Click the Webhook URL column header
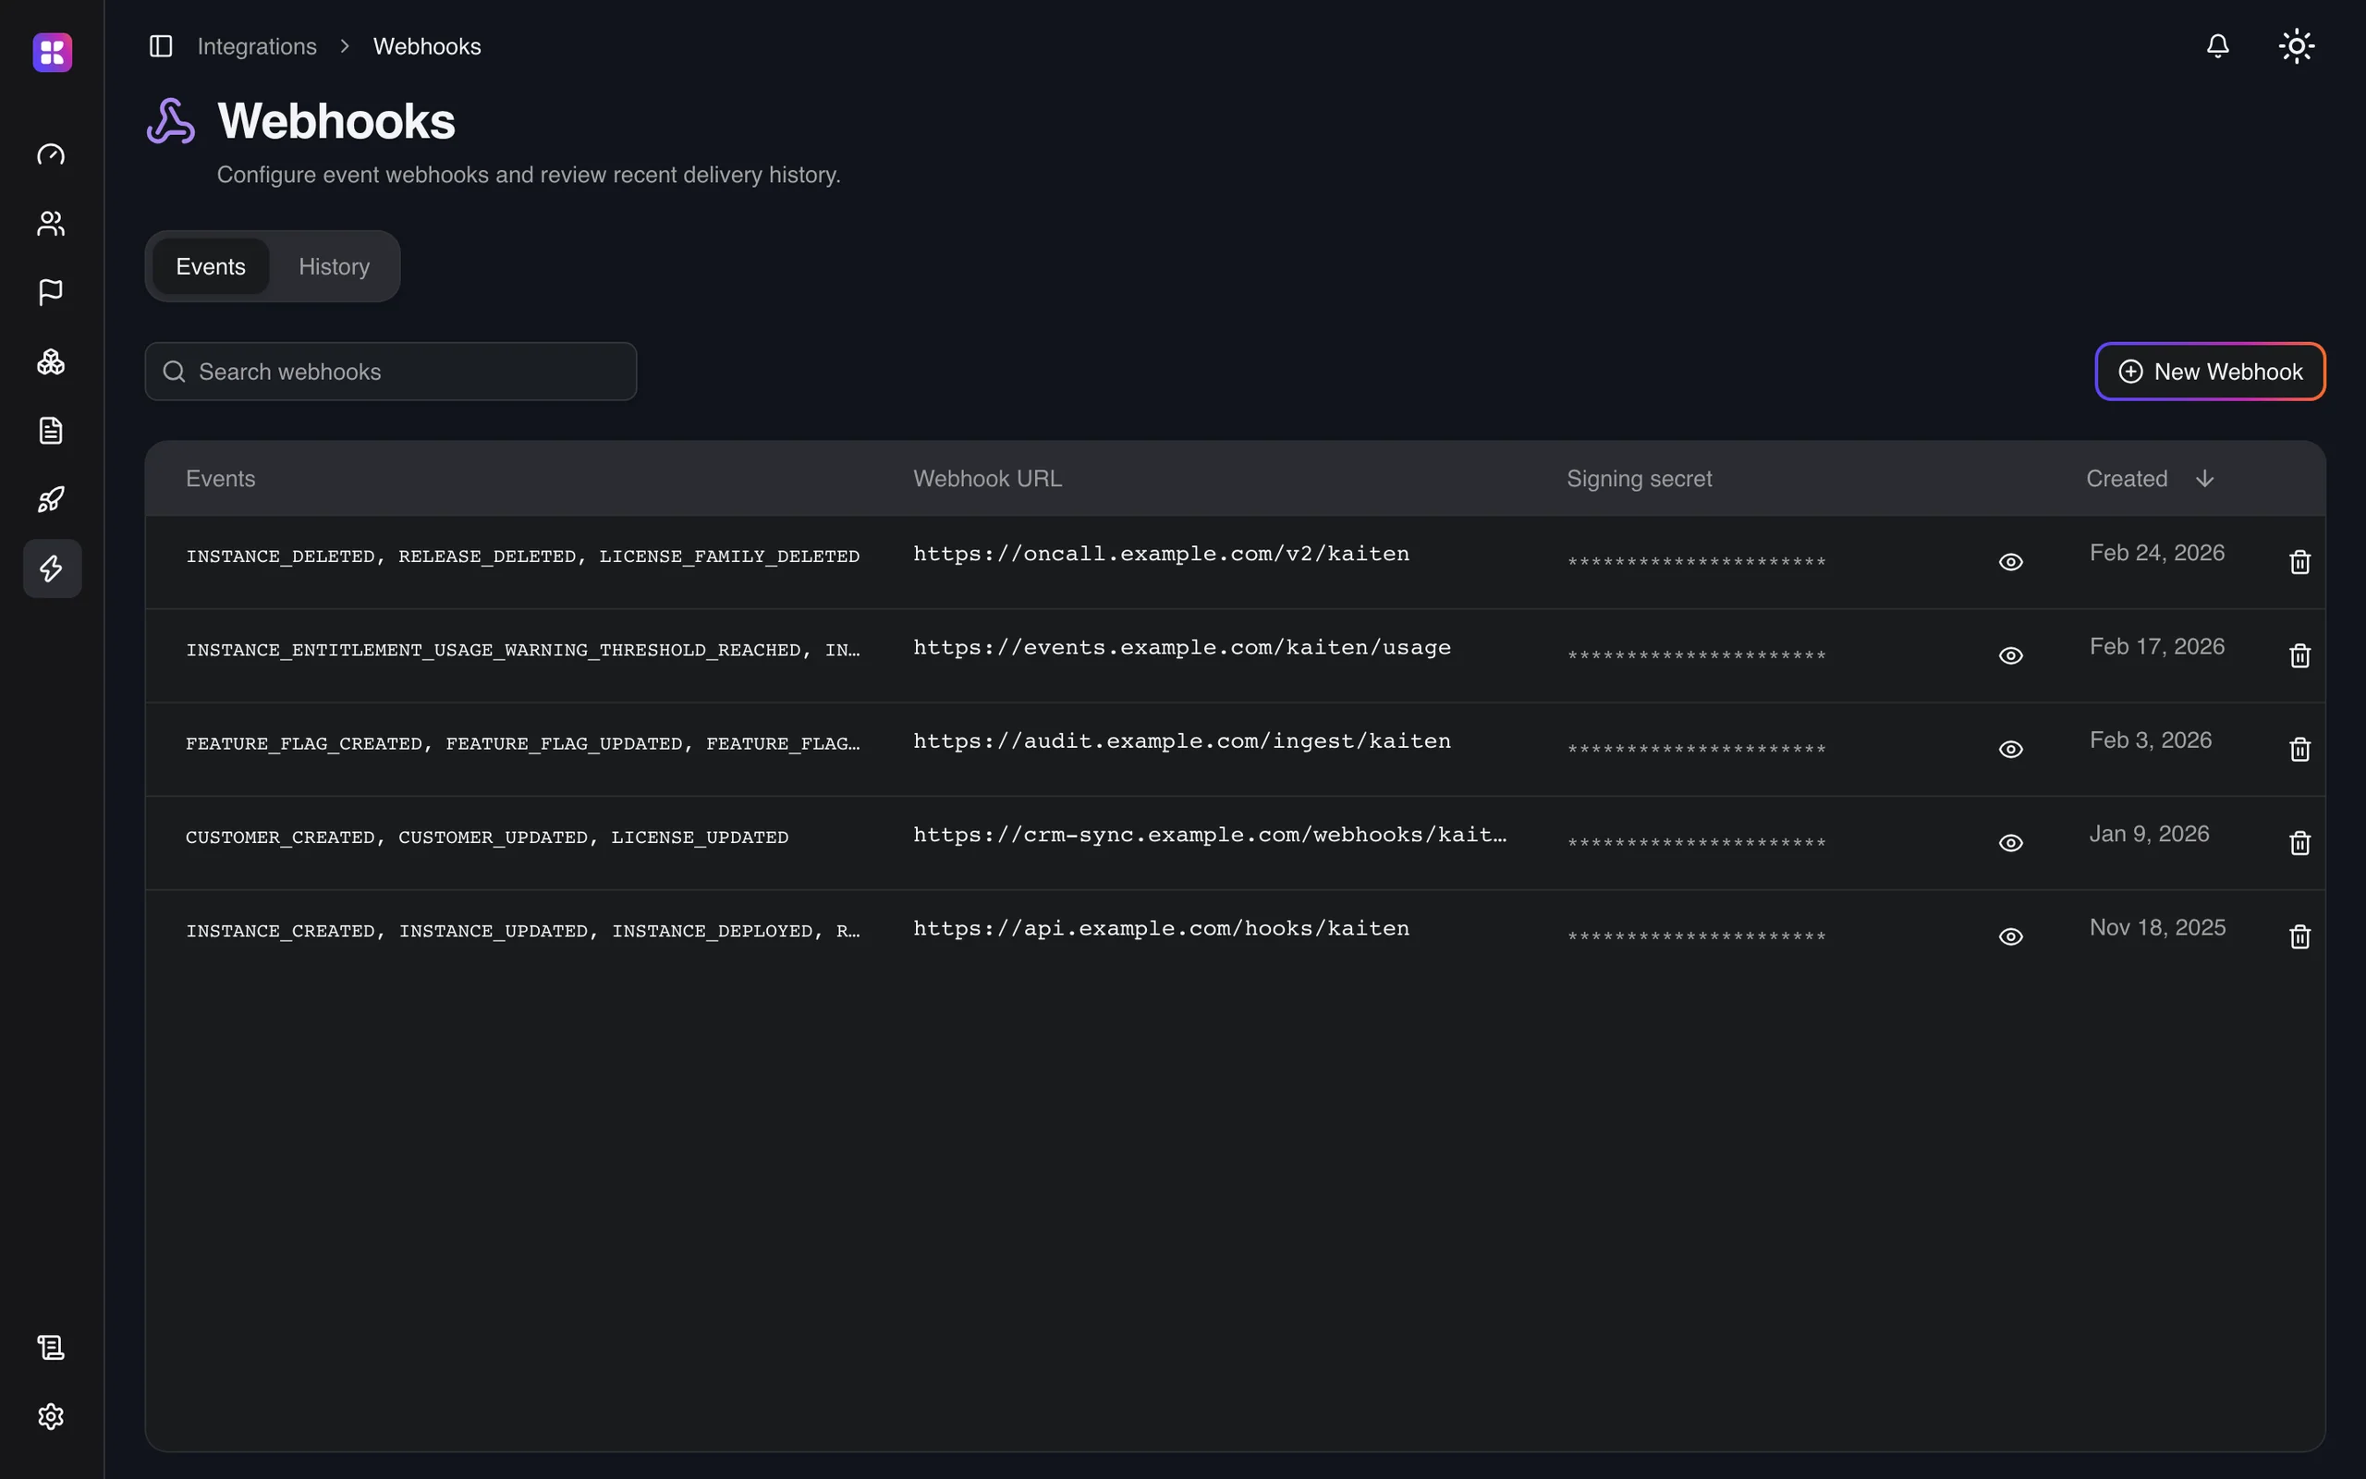This screenshot has width=2366, height=1479. 987,478
